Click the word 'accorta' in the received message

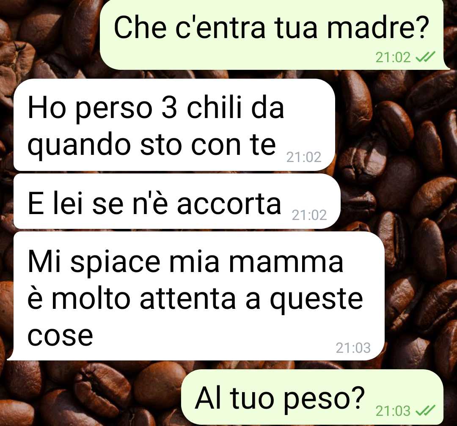pyautogui.click(x=229, y=203)
